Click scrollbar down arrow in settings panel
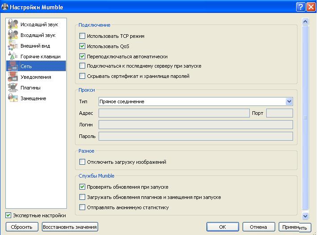The image size is (318, 235). coord(306,216)
